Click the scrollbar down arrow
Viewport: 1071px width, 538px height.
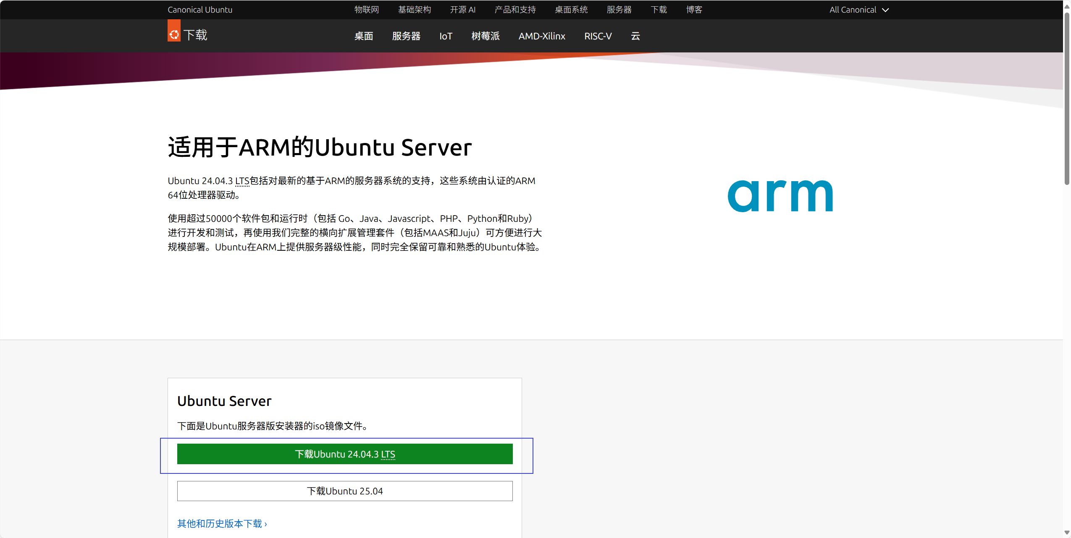pyautogui.click(x=1067, y=533)
